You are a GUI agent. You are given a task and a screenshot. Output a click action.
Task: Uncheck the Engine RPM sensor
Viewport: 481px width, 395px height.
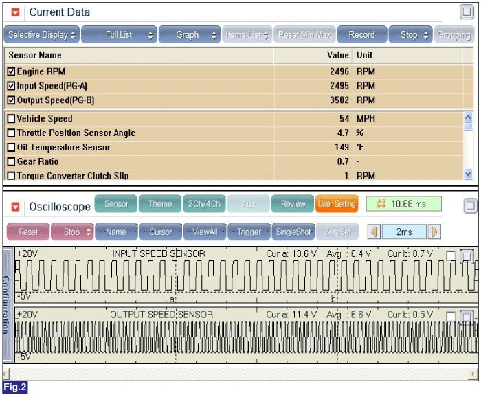coord(11,71)
